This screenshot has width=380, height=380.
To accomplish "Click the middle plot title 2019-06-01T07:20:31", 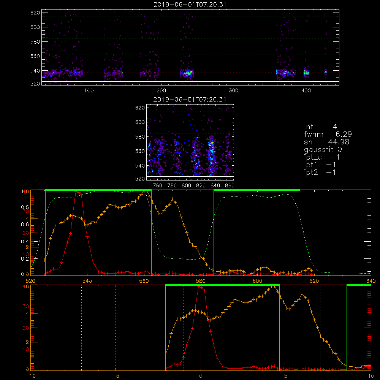I will [190, 100].
